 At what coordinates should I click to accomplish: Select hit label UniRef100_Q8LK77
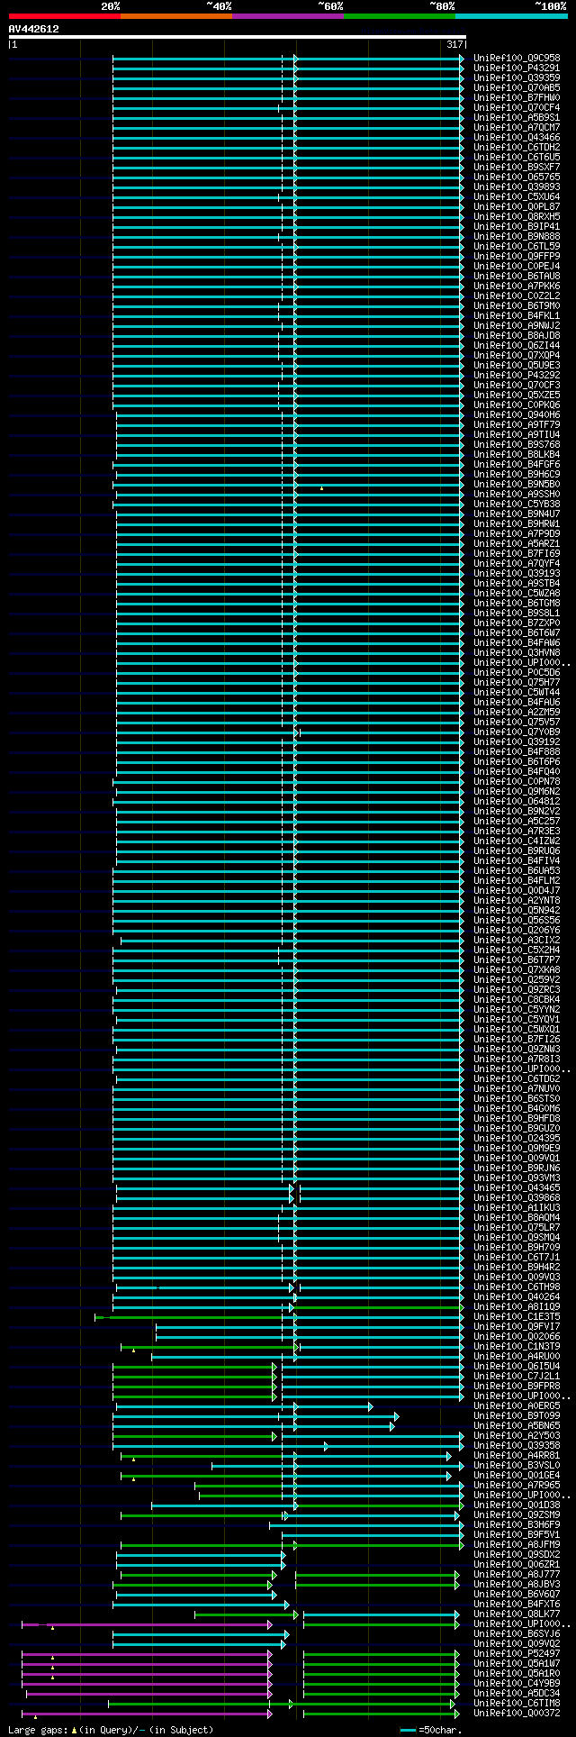[x=517, y=1614]
